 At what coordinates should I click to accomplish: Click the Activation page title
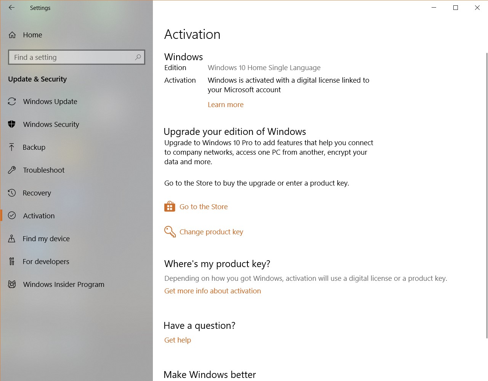192,34
